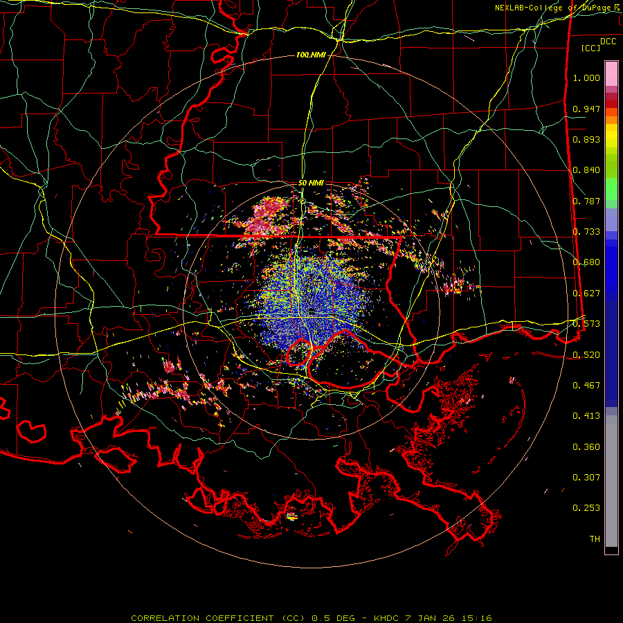Select the 0.680 legend value
The height and width of the screenshot is (623, 623).
tap(586, 262)
